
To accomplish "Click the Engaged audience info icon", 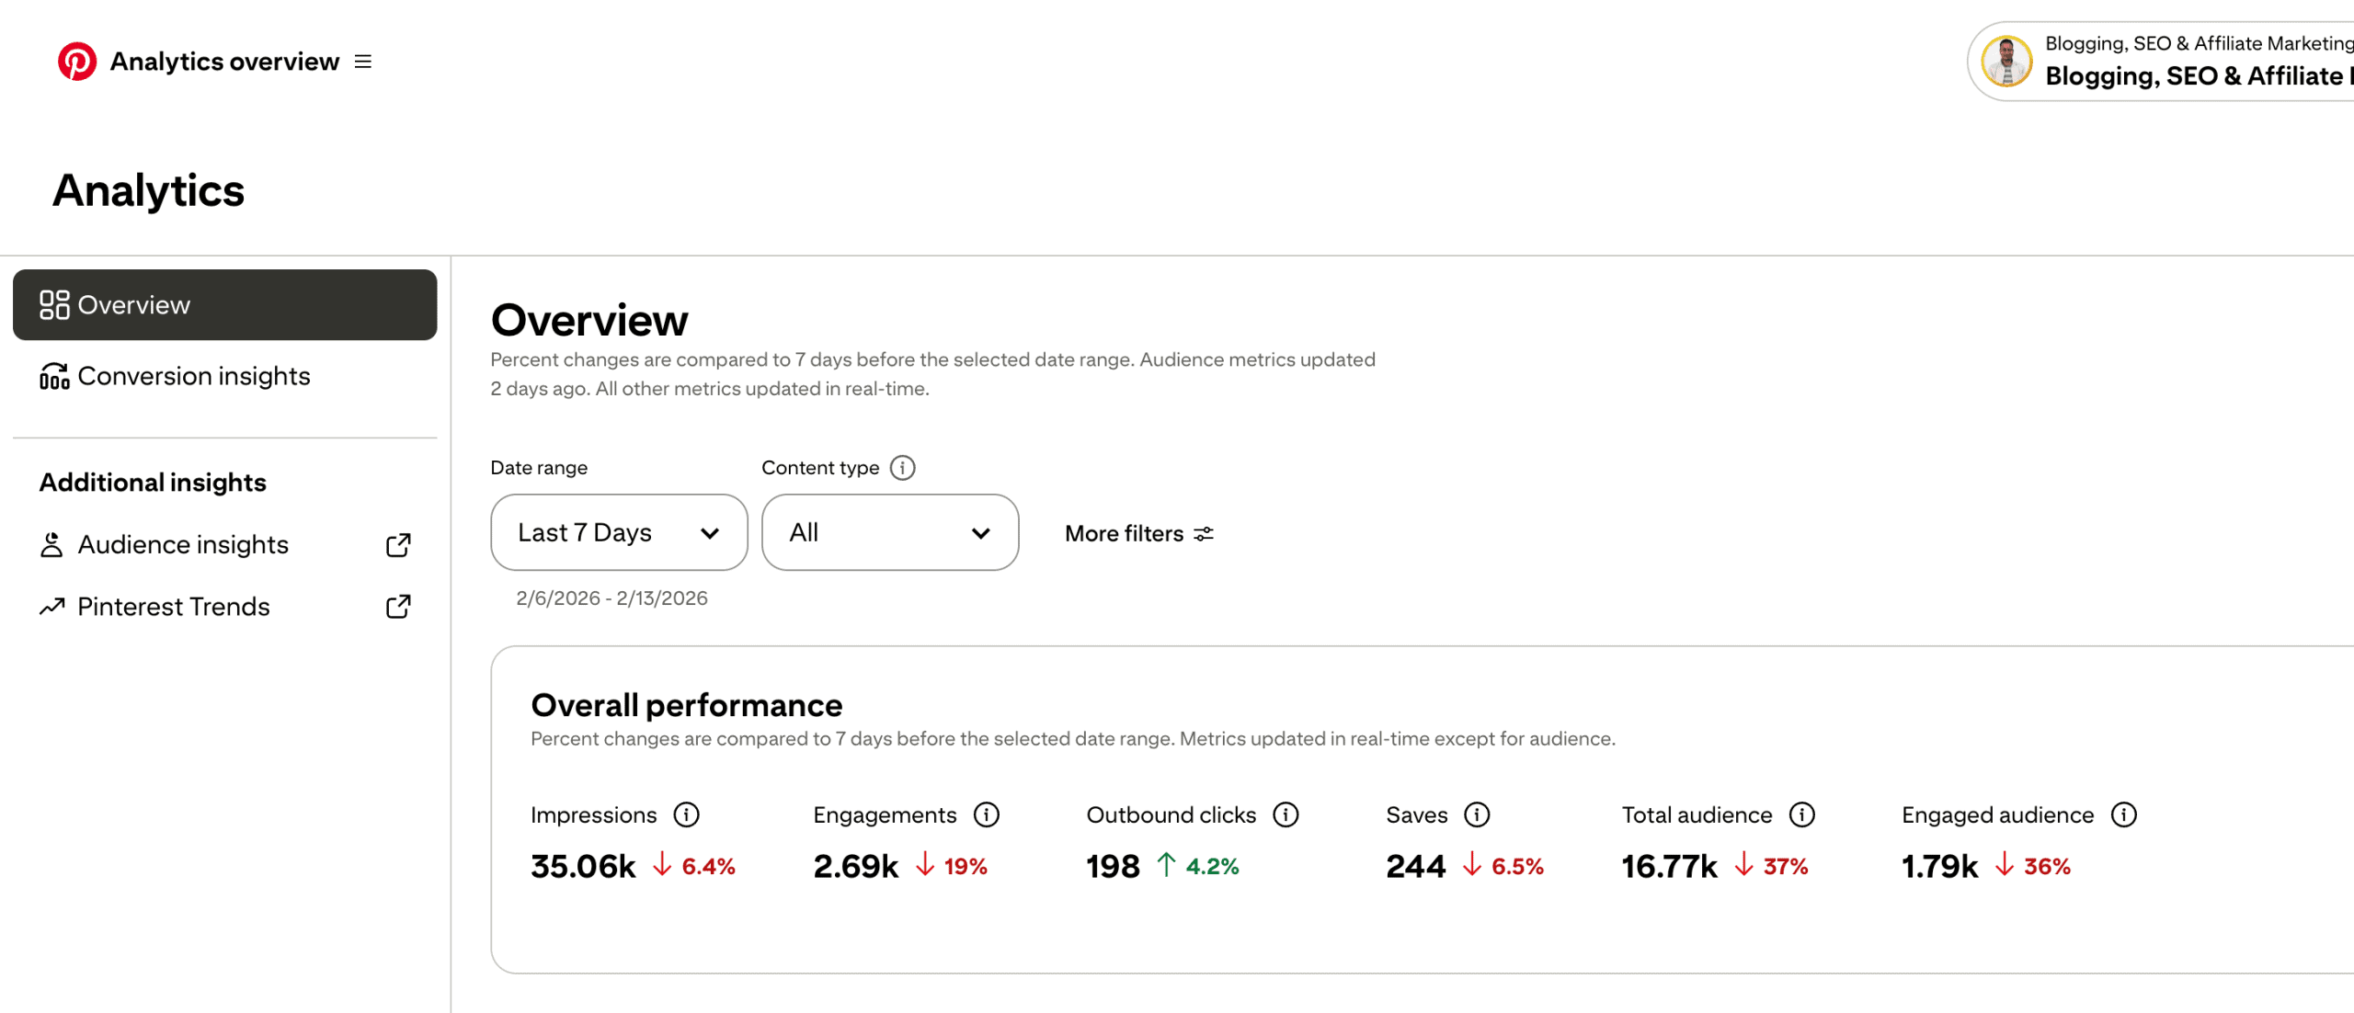I will [2124, 814].
